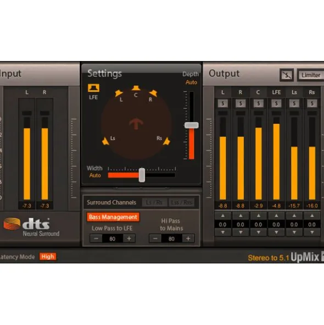This screenshot has height=325, width=324.
Task: Click the input L peak reading -7.3
Action: click(x=27, y=206)
